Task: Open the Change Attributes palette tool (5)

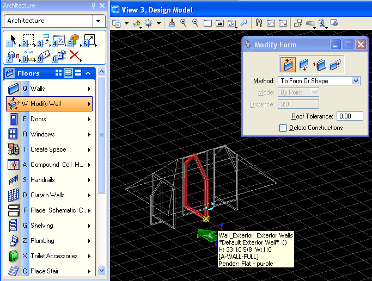Action: (74, 40)
